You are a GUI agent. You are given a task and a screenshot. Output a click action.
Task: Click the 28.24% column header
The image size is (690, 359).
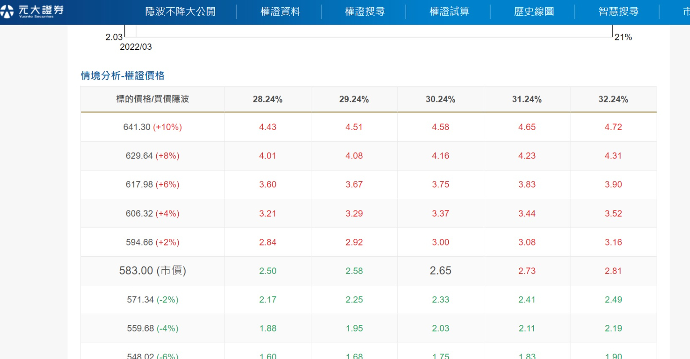[x=267, y=99]
